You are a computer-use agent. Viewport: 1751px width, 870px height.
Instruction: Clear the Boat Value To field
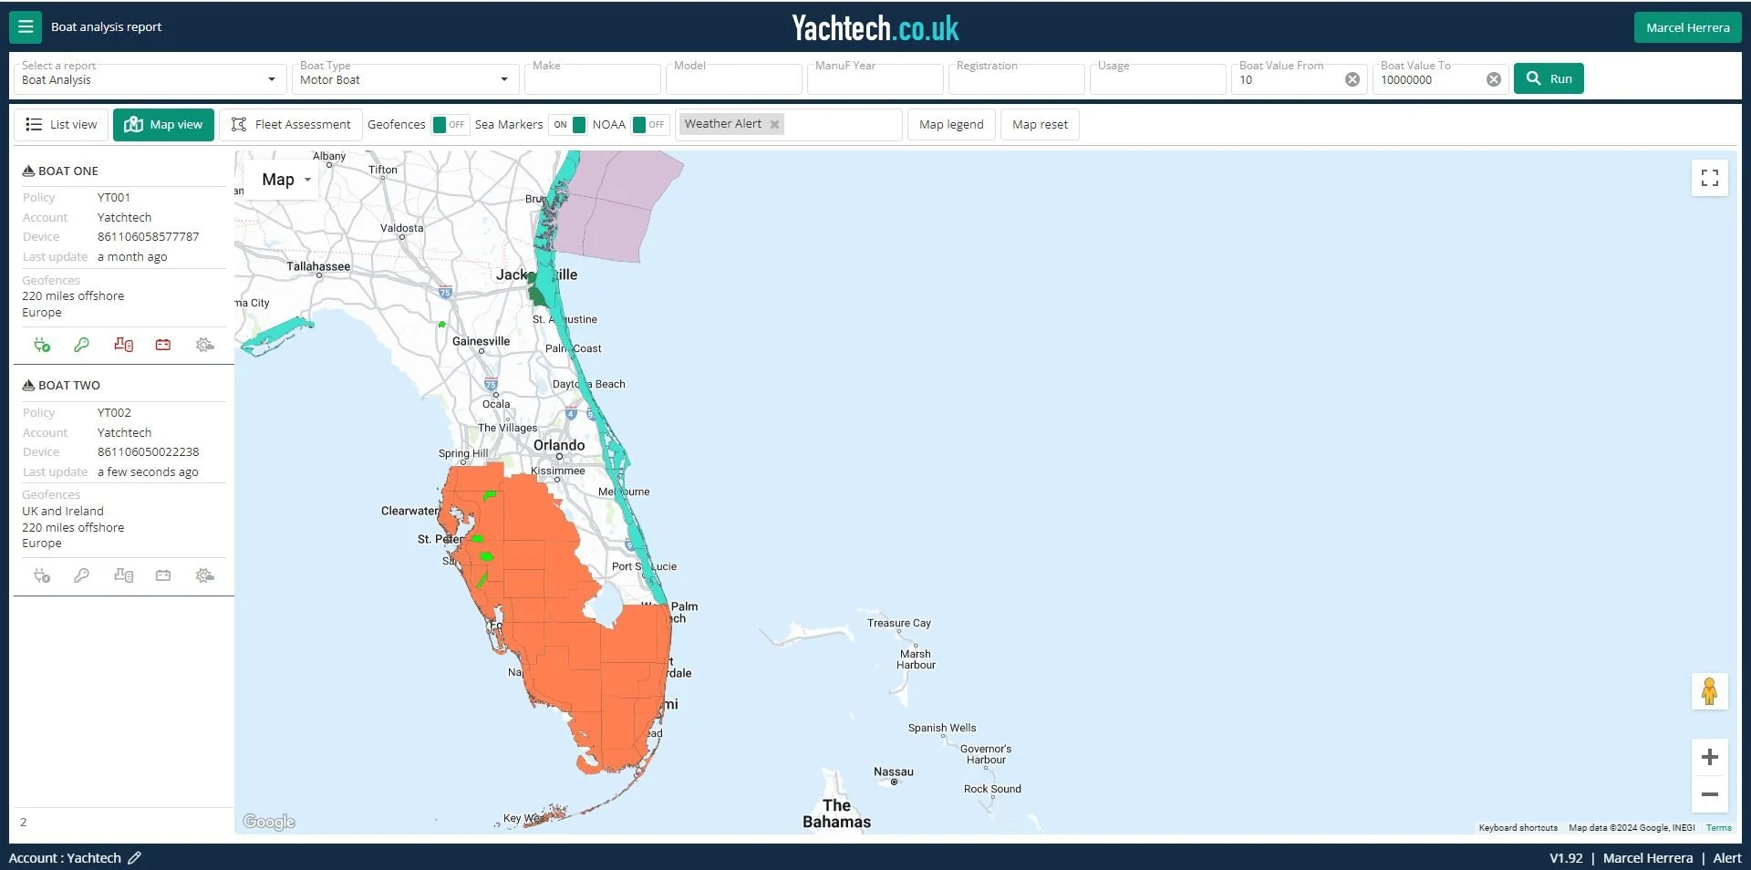1494,79
